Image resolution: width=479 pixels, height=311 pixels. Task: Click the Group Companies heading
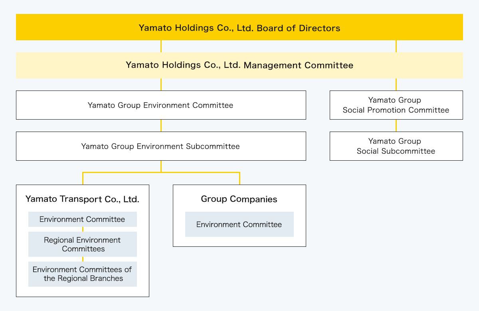tap(239, 199)
